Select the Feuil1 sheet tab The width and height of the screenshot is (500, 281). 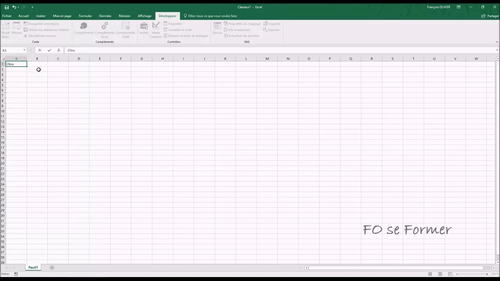[x=33, y=268]
